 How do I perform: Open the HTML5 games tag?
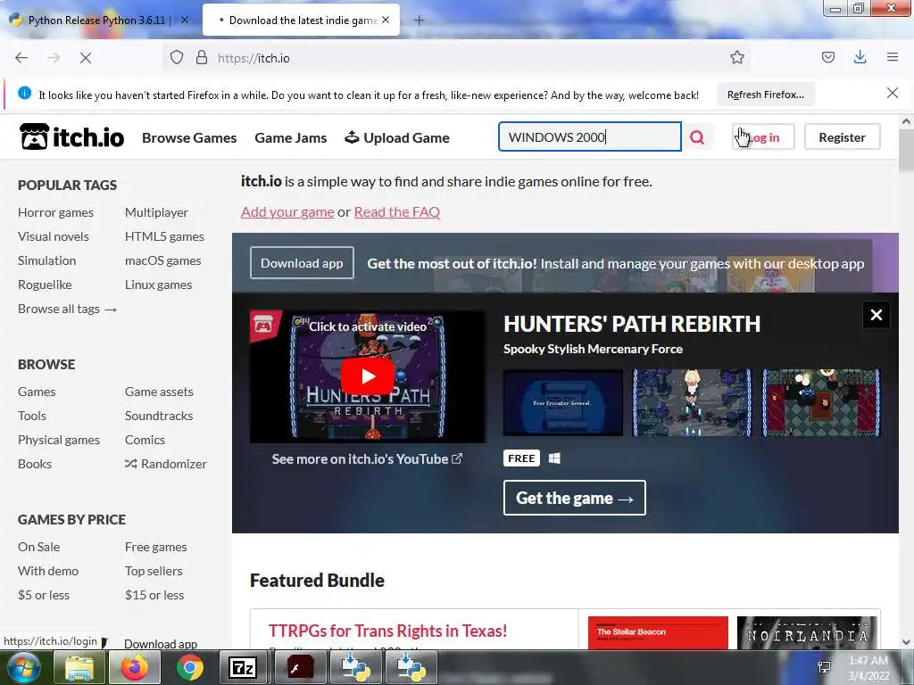164,236
